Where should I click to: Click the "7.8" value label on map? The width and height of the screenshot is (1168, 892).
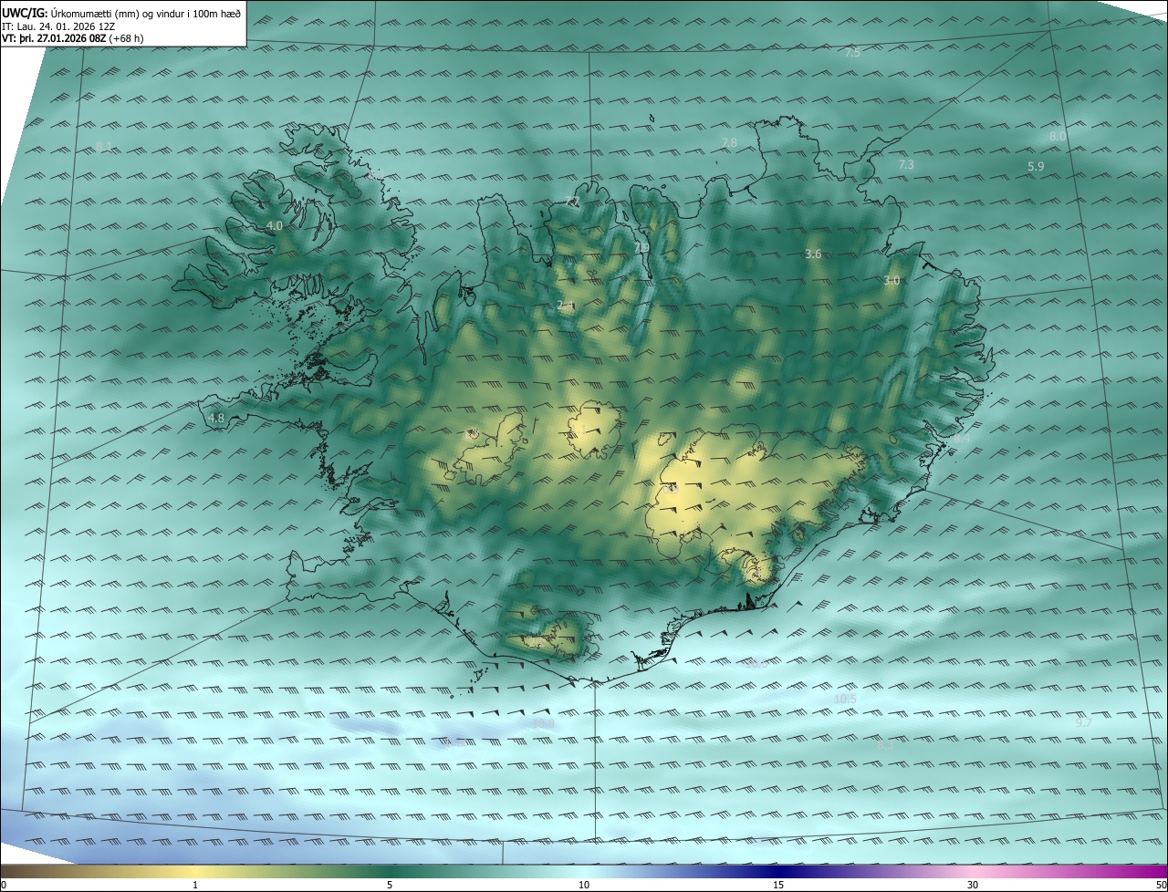(729, 142)
